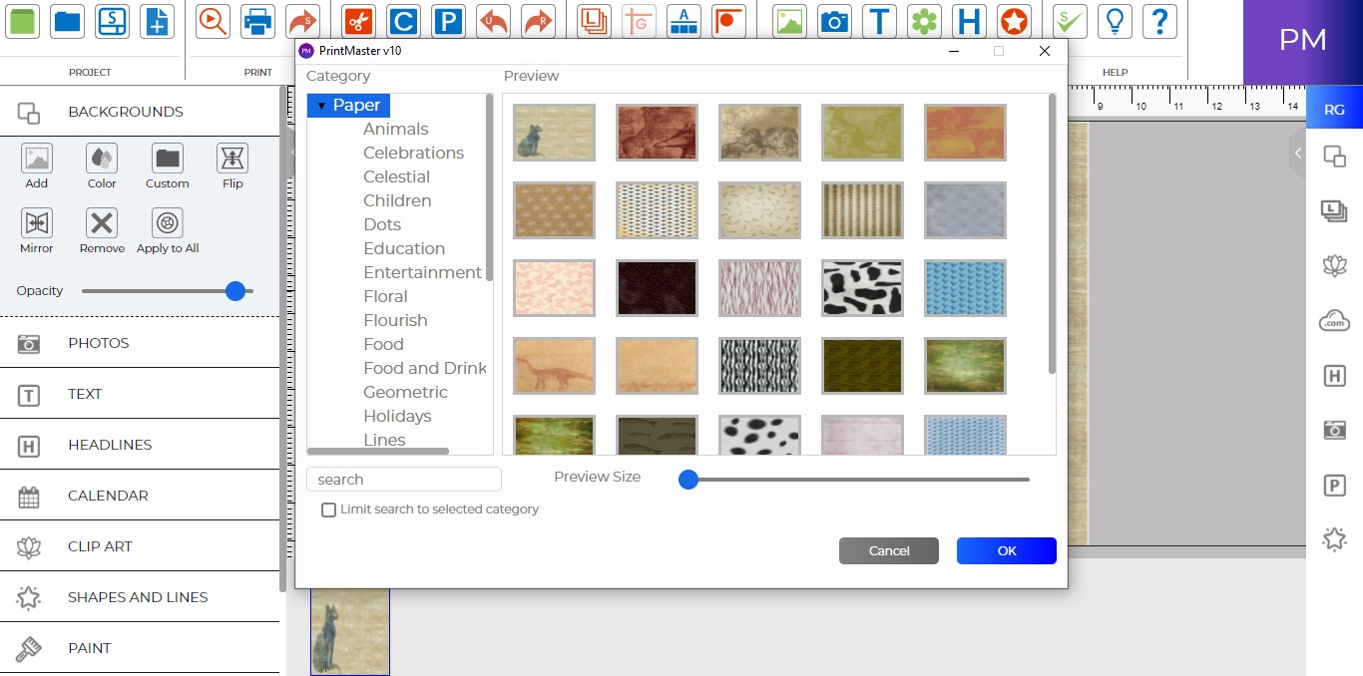Click the Mirror background icon
This screenshot has height=676, width=1363.
(x=37, y=223)
